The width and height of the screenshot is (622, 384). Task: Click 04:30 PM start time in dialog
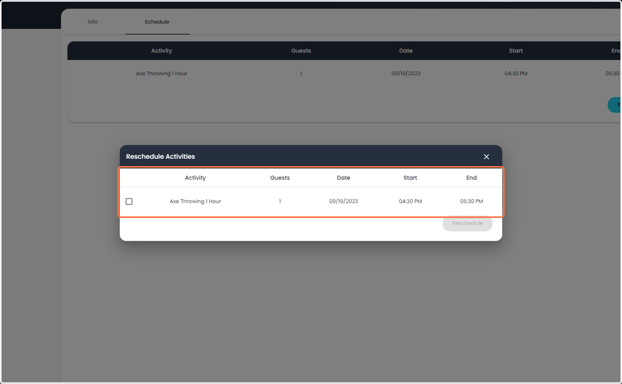pos(411,201)
